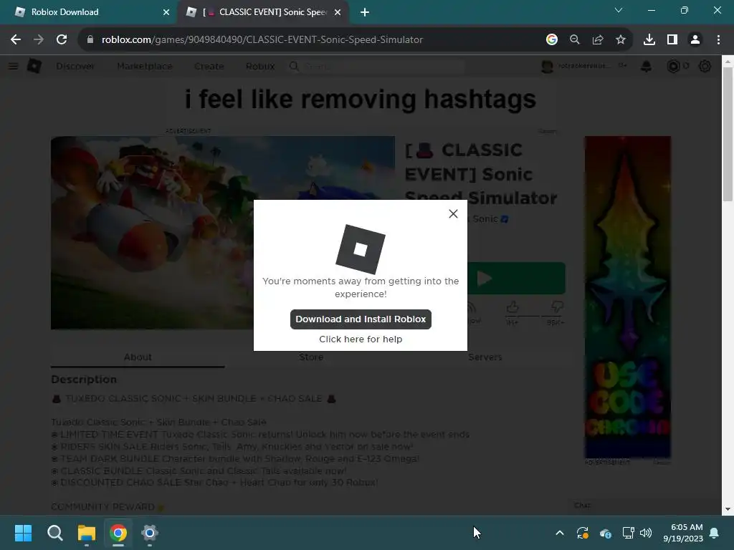Close the Roblox Download browser tab
Image resolution: width=734 pixels, height=550 pixels.
point(166,12)
